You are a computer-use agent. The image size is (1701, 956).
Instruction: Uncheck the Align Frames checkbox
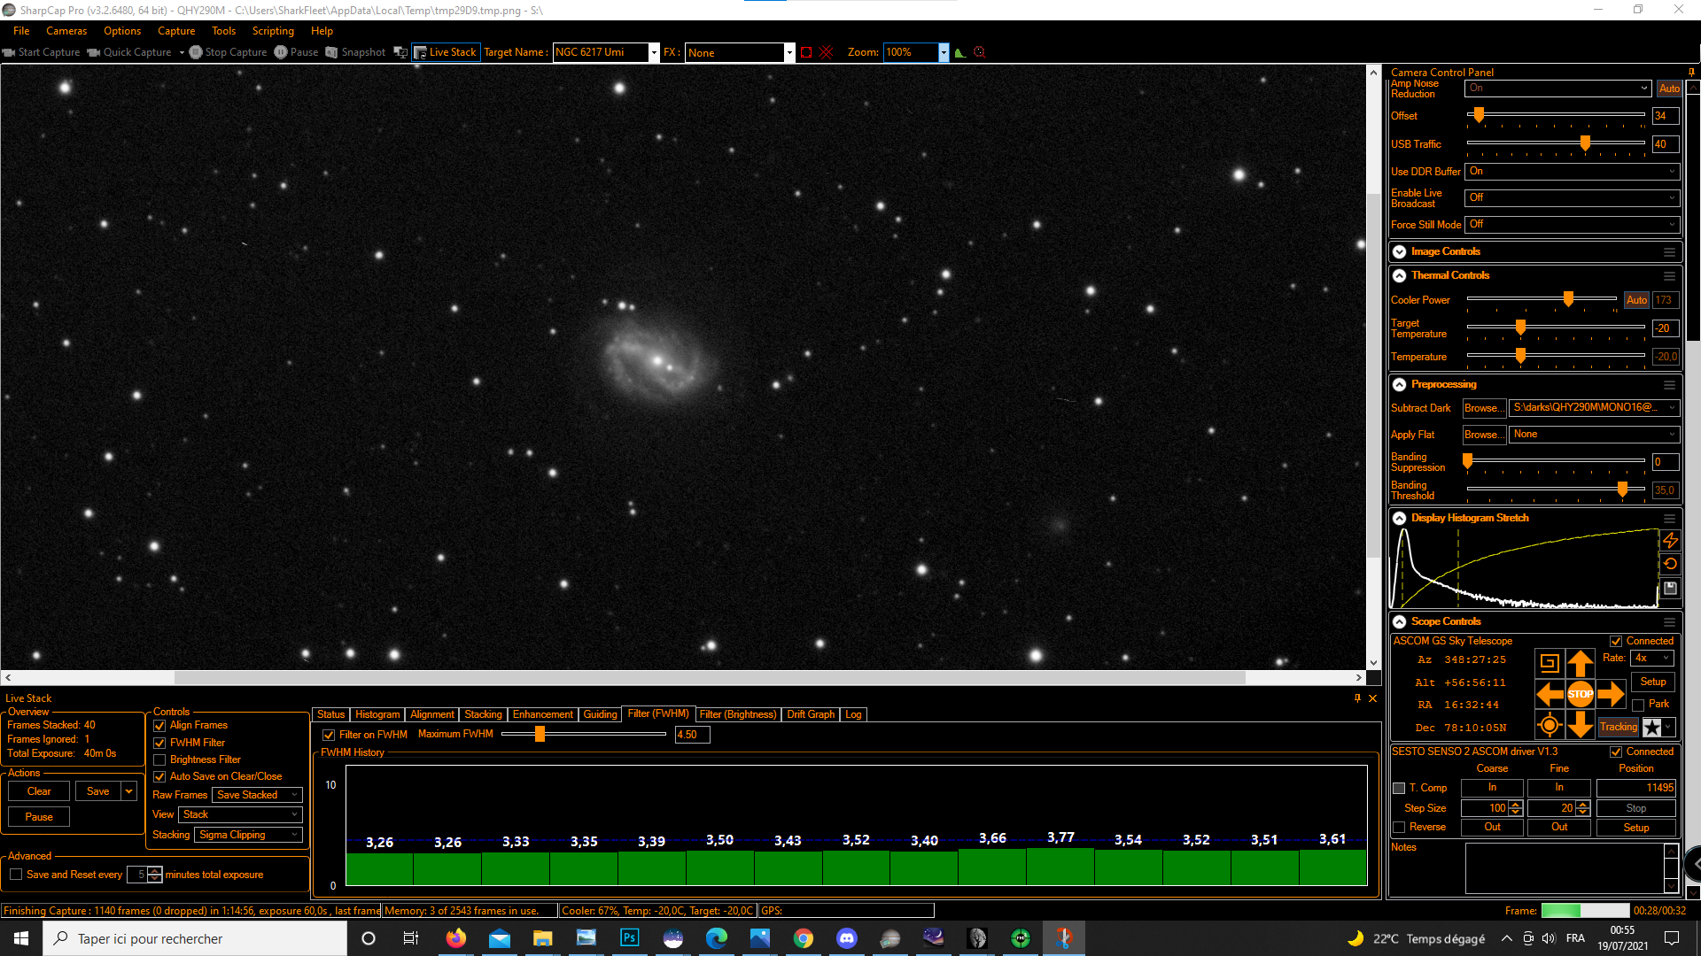point(160,726)
